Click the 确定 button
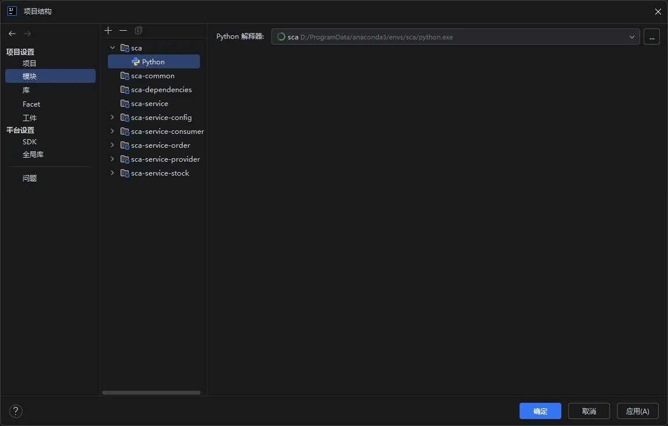 [540, 411]
